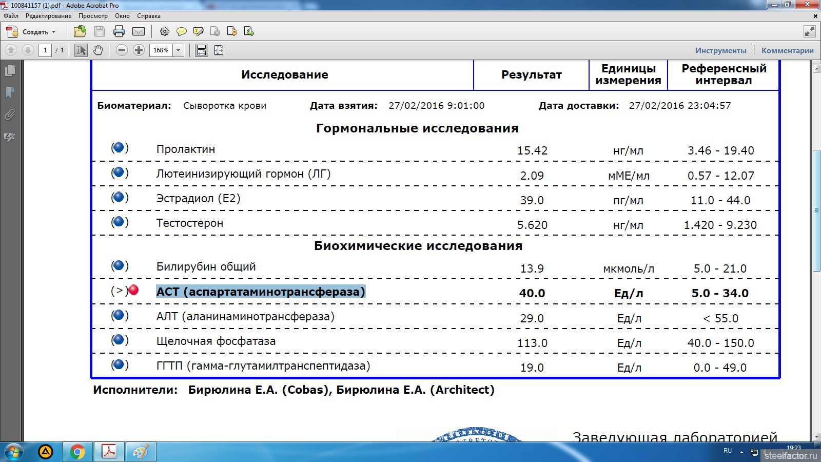Switch to fit one full page view

tap(219, 50)
